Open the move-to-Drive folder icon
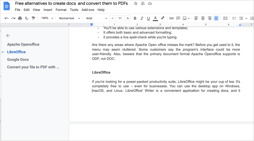The height and width of the screenshot is (141, 254). click(x=143, y=3)
